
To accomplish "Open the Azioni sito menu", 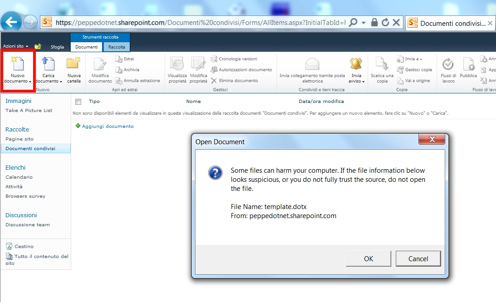I will [x=15, y=46].
